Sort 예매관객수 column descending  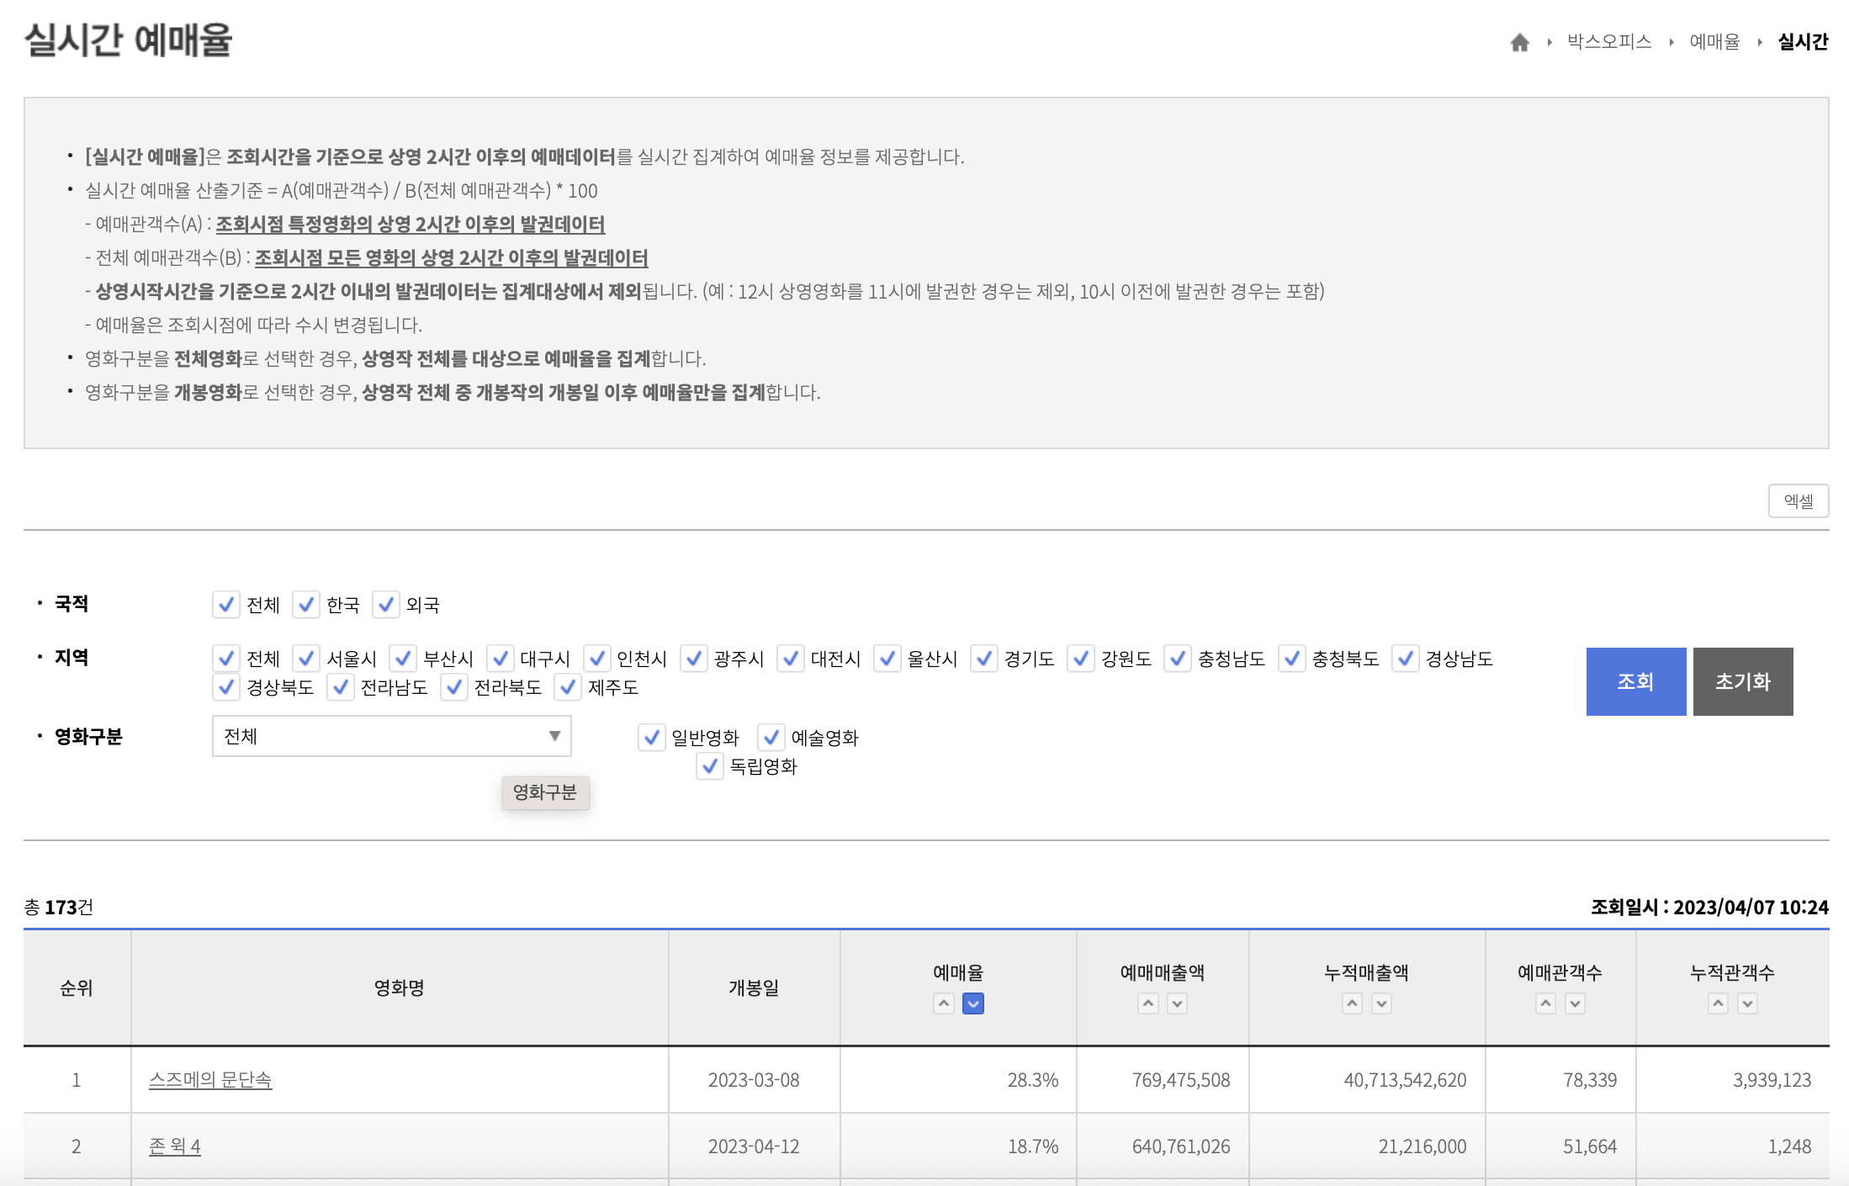pos(1575,1003)
